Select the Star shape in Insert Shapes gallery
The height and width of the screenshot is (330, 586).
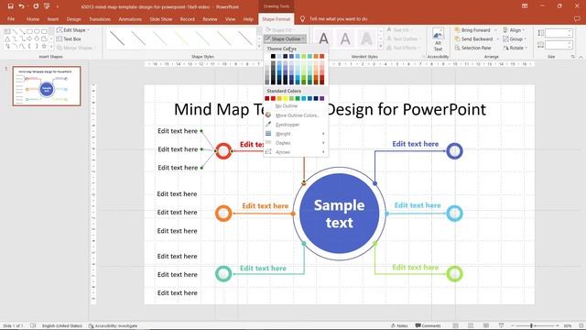44,47
